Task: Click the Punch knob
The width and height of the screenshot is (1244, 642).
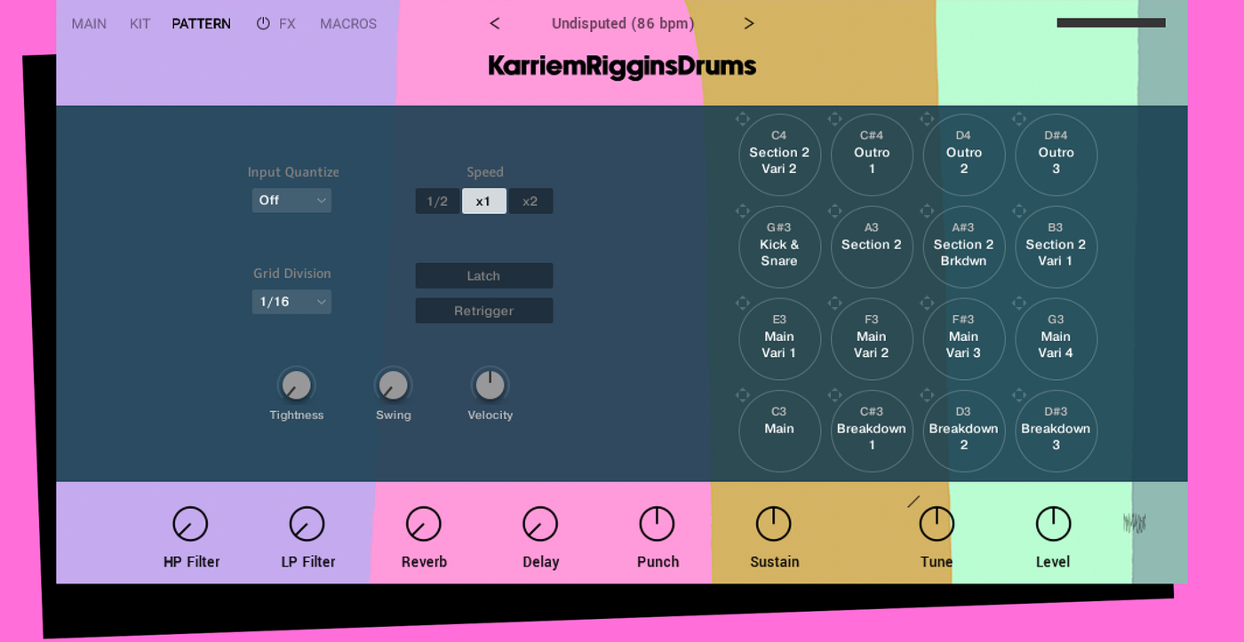Action: click(x=658, y=525)
